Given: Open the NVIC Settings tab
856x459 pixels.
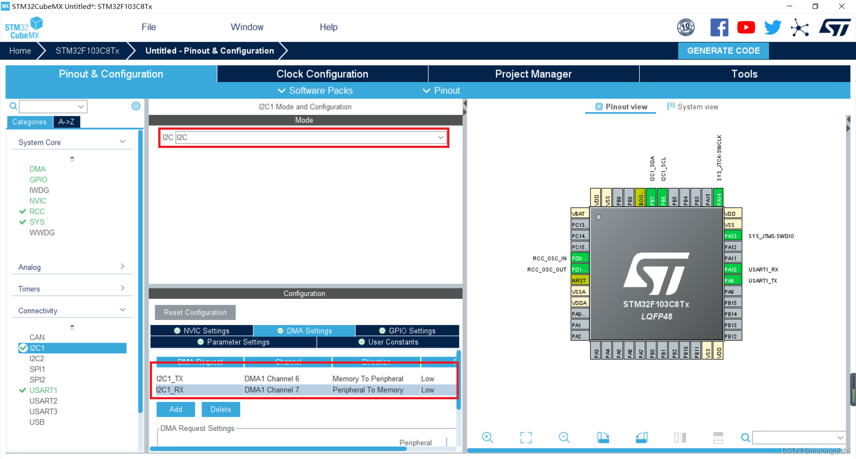Looking at the screenshot, I should coord(202,331).
